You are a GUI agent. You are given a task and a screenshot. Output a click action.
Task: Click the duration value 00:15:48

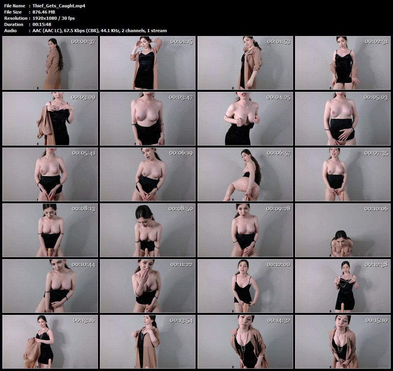click(42, 24)
